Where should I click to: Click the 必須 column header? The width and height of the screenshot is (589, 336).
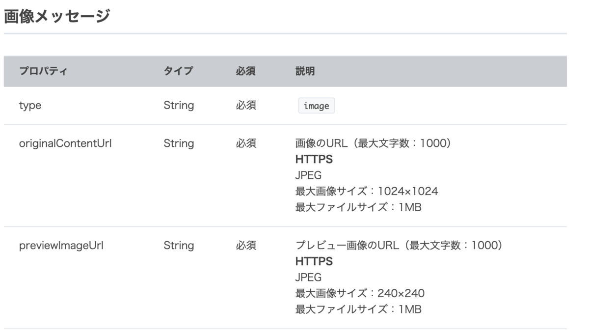[246, 71]
